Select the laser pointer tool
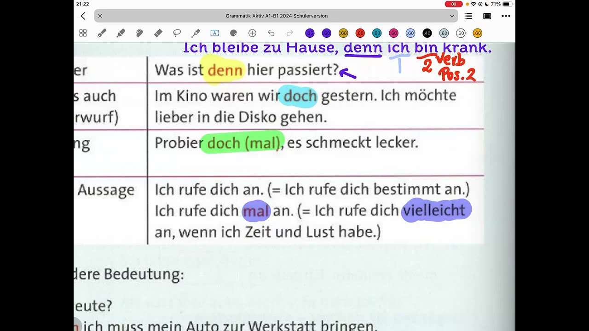Screen dimensions: 589x331 196,33
